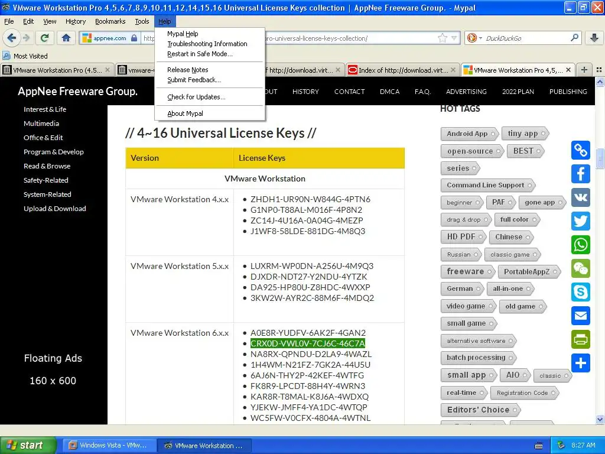Bookmark page with star icon

[x=442, y=38]
